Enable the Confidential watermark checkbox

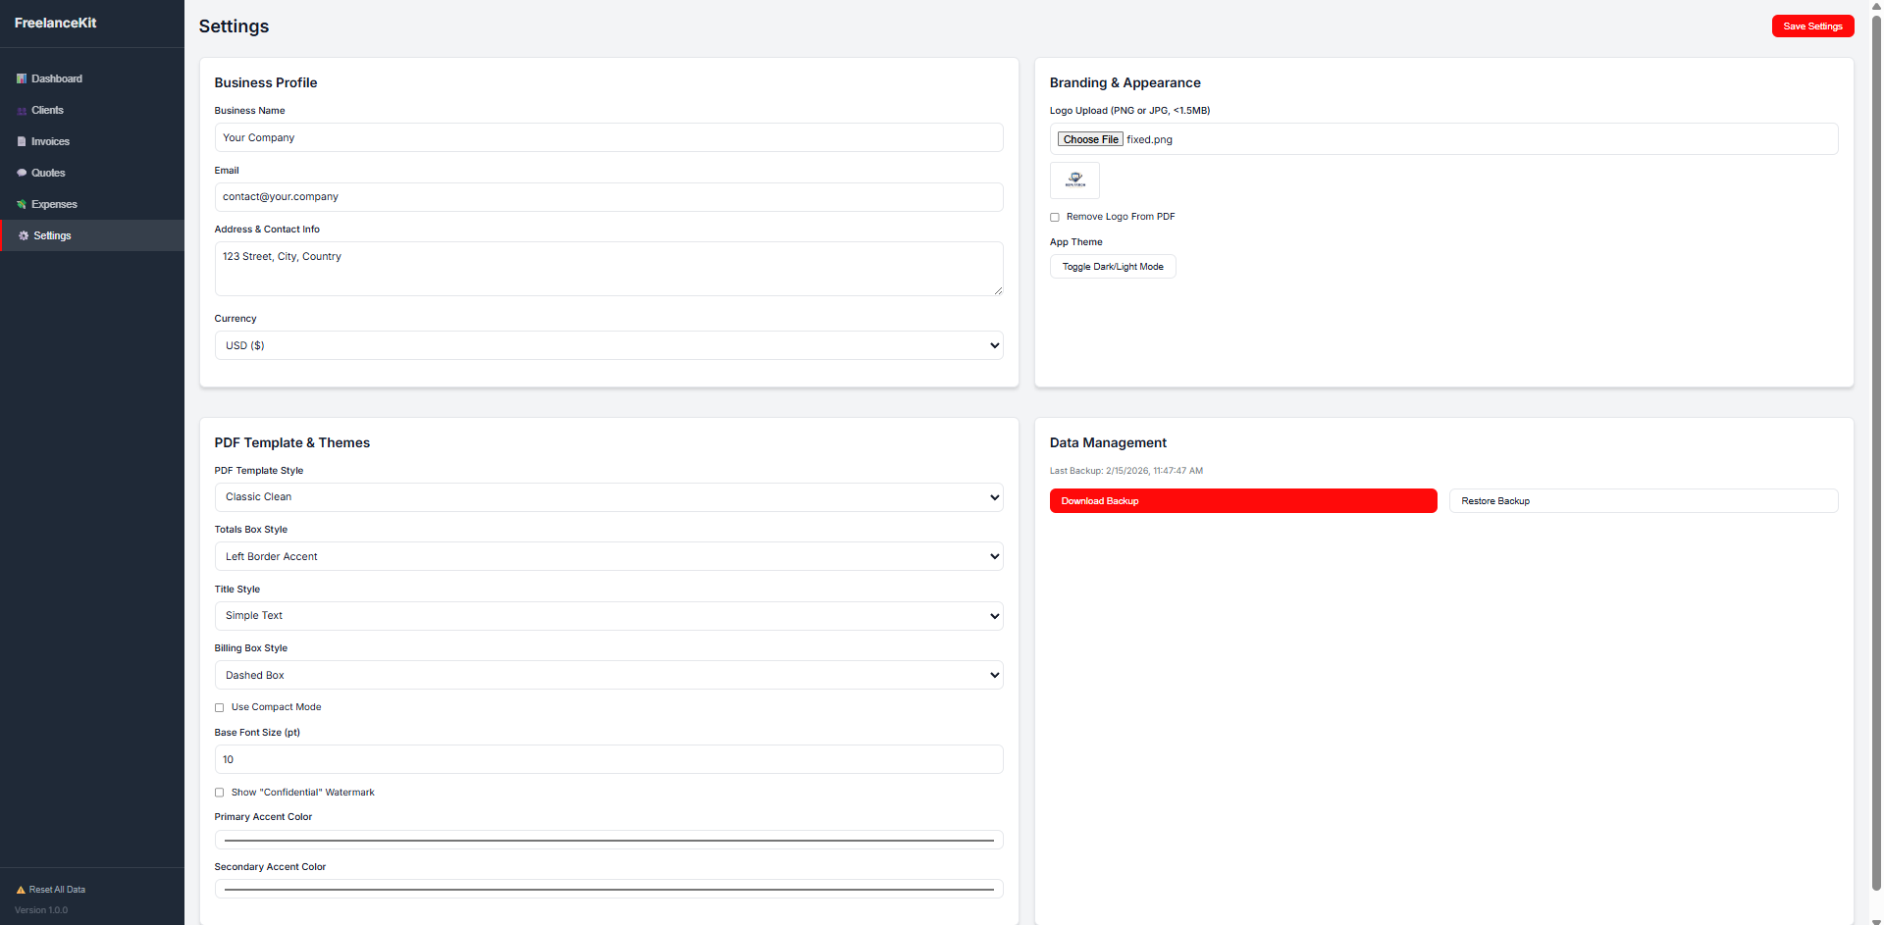coord(219,792)
